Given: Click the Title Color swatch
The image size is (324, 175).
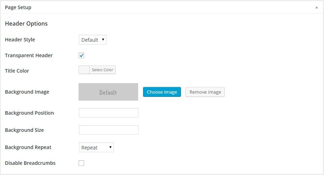Looking at the screenshot, I should [x=84, y=70].
